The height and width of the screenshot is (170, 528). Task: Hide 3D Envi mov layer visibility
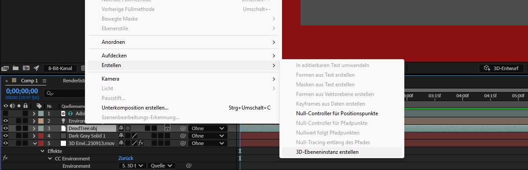pyautogui.click(x=5, y=143)
